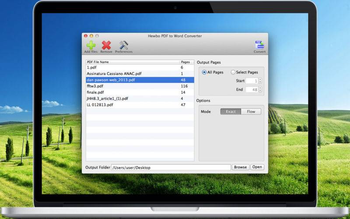Click the Convert PDF to Word icon
This screenshot has height=219, width=350.
click(259, 45)
